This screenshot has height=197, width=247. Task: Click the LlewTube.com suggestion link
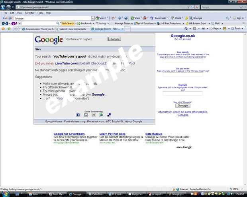pos(66,63)
